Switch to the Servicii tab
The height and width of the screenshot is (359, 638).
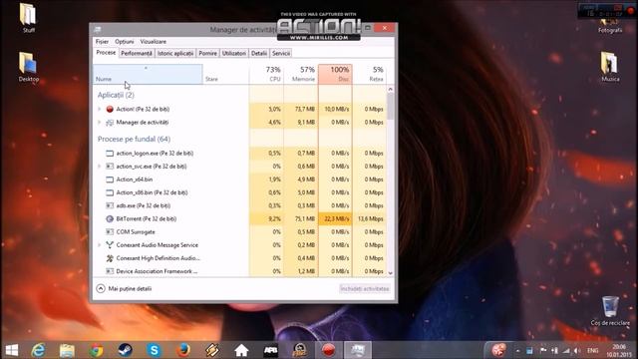[281, 53]
